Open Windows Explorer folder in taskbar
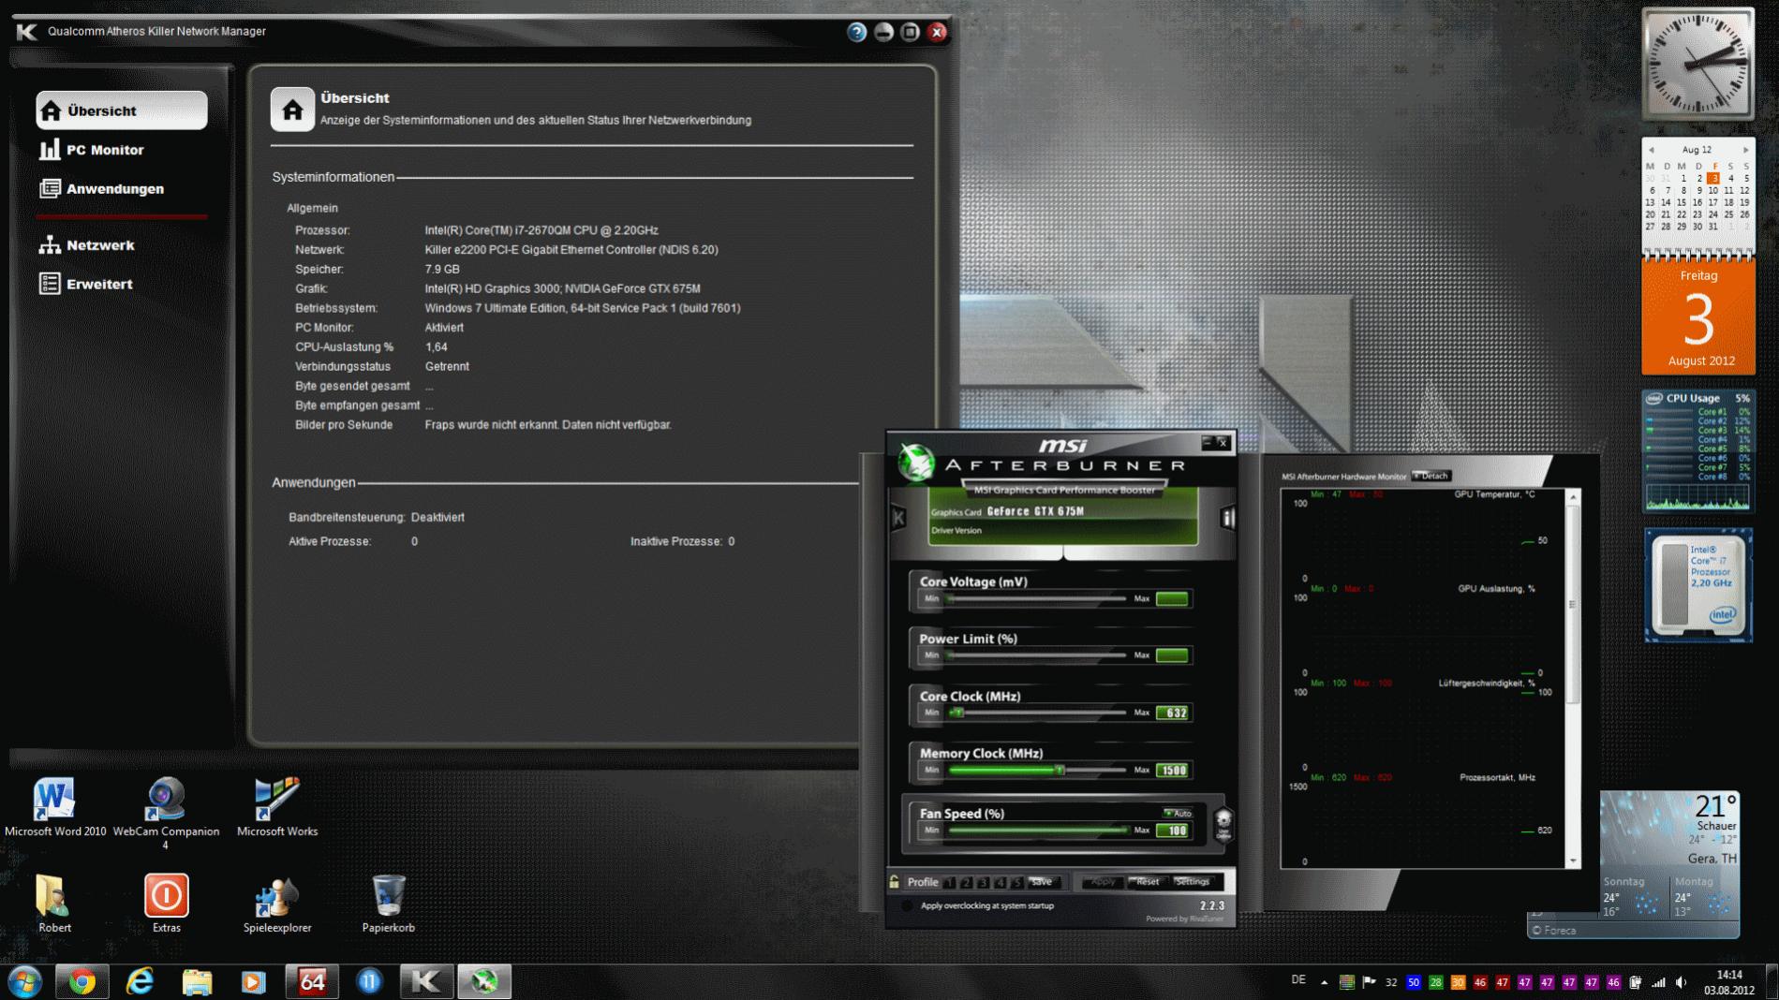Image resolution: width=1779 pixels, height=1000 pixels. (x=197, y=981)
